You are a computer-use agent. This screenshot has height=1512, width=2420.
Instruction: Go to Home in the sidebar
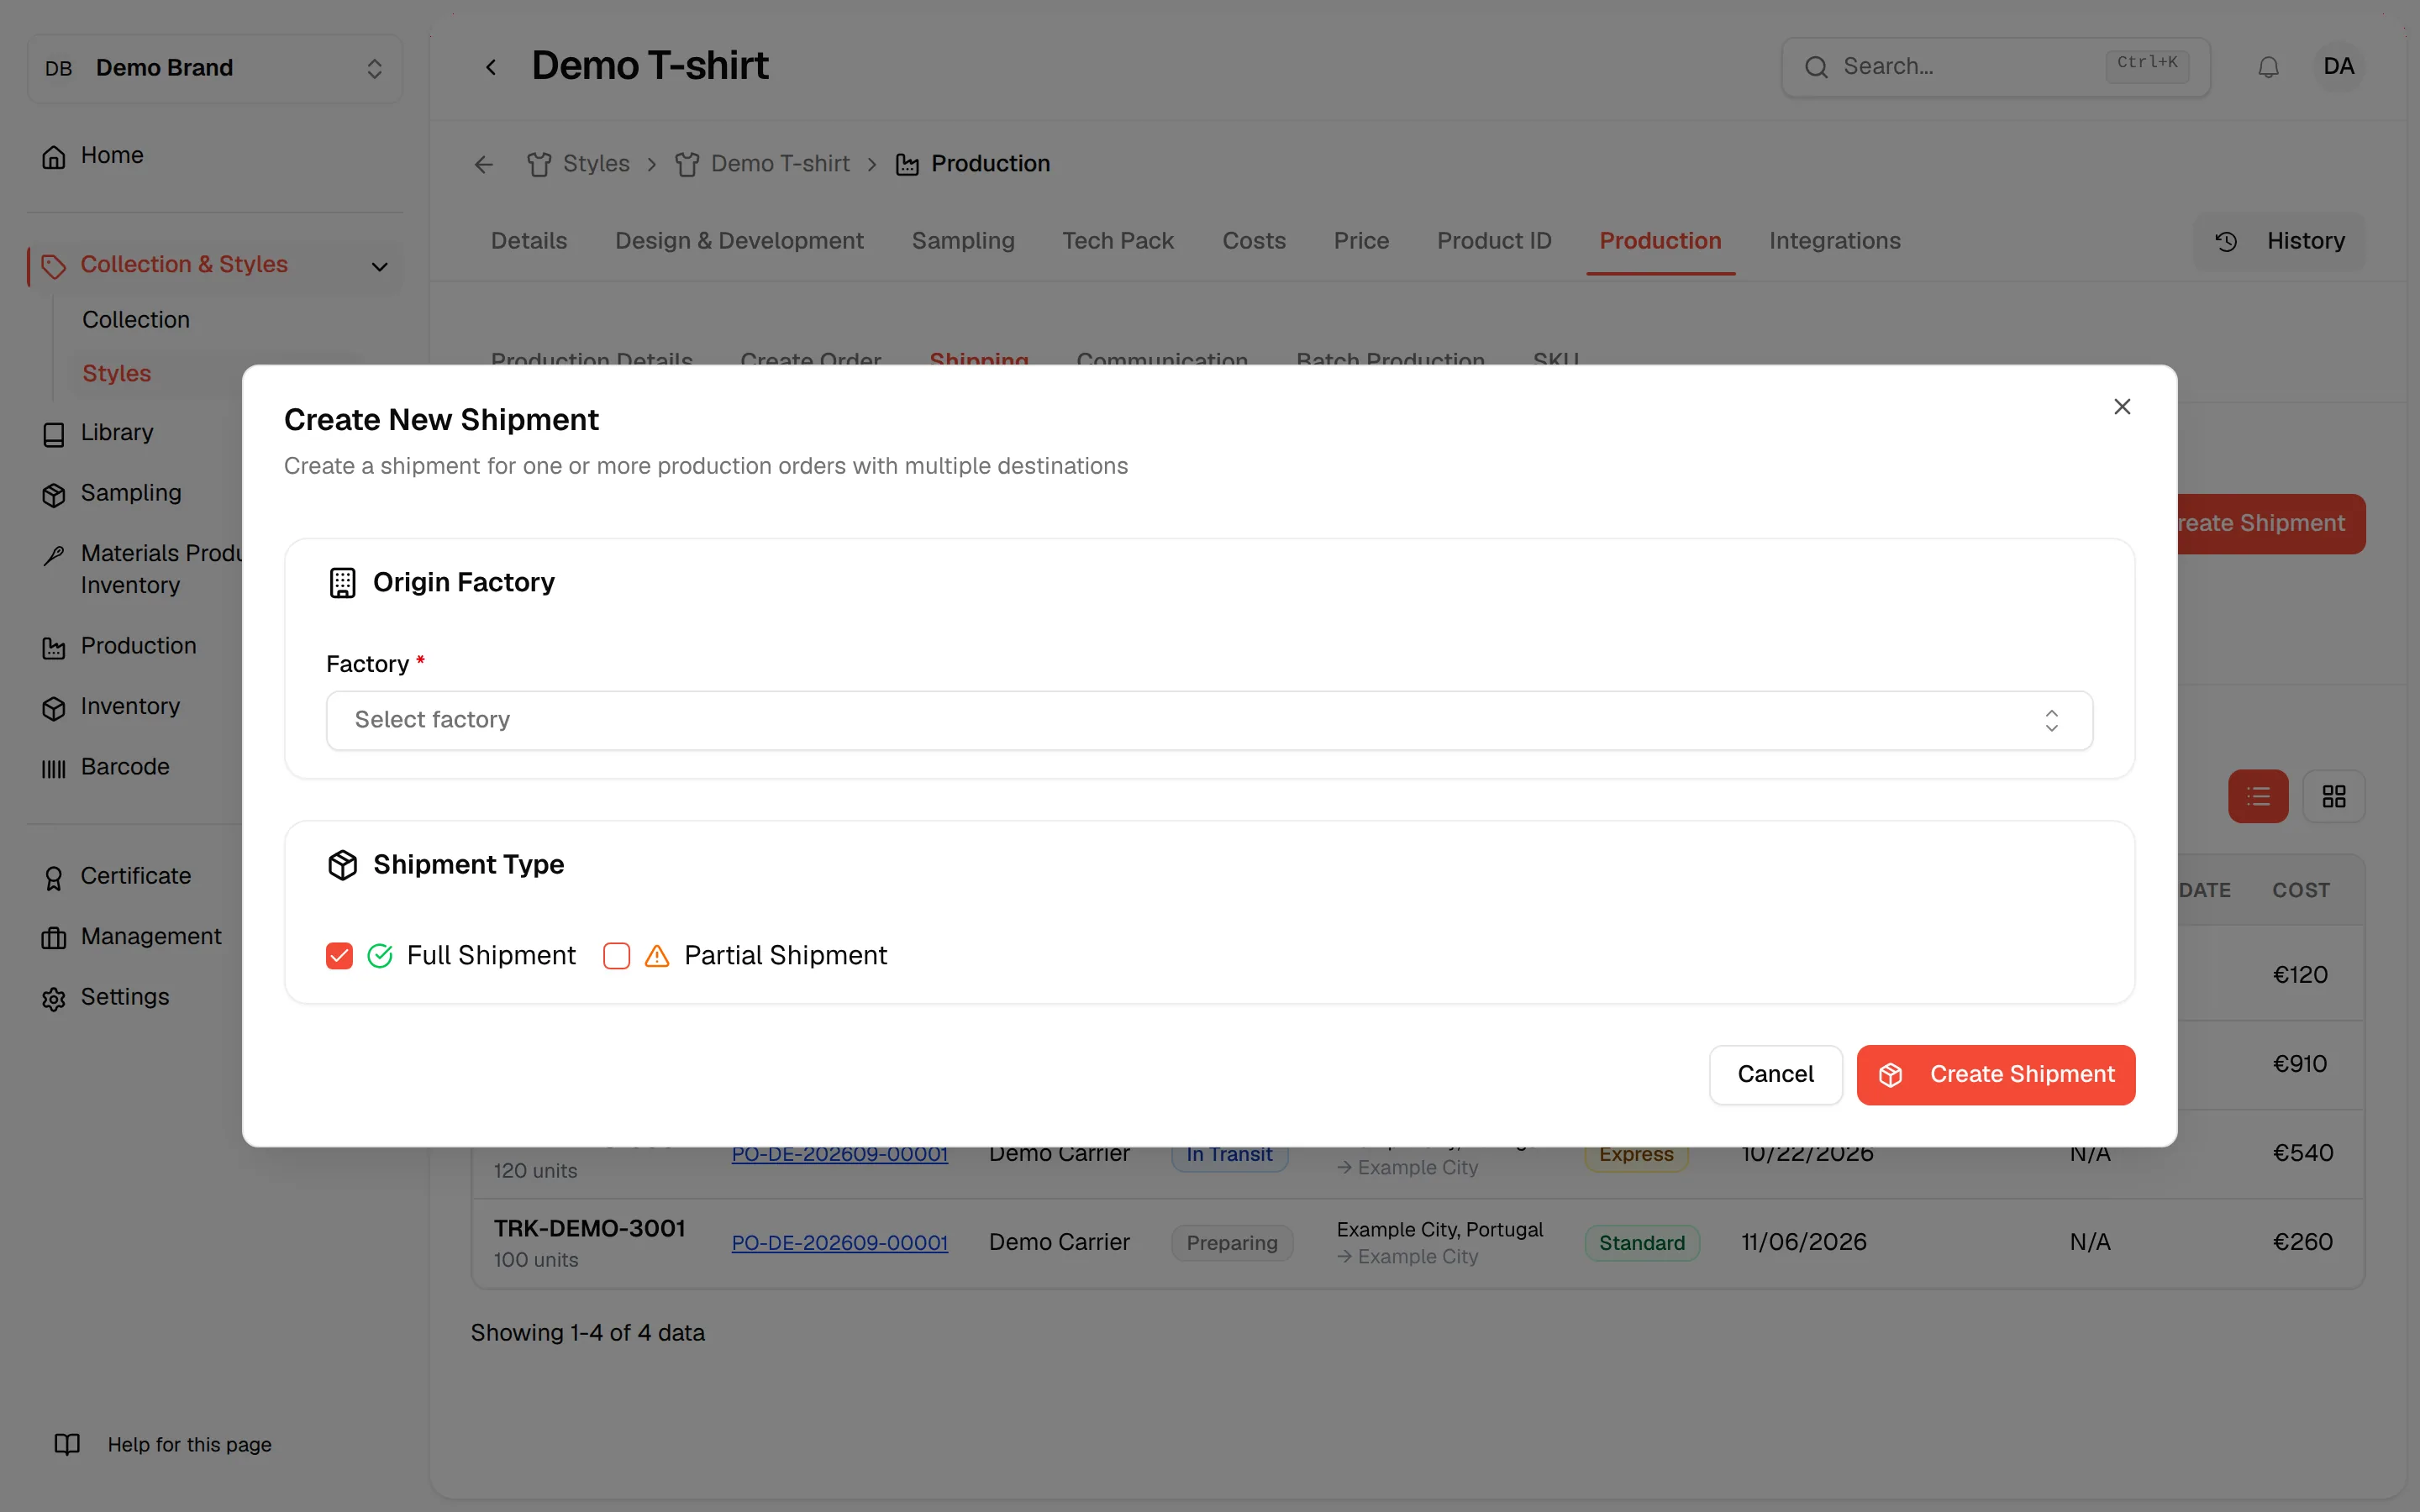pyautogui.click(x=112, y=156)
